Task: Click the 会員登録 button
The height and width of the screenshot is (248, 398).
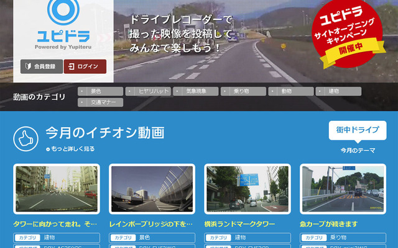Action: [42, 66]
